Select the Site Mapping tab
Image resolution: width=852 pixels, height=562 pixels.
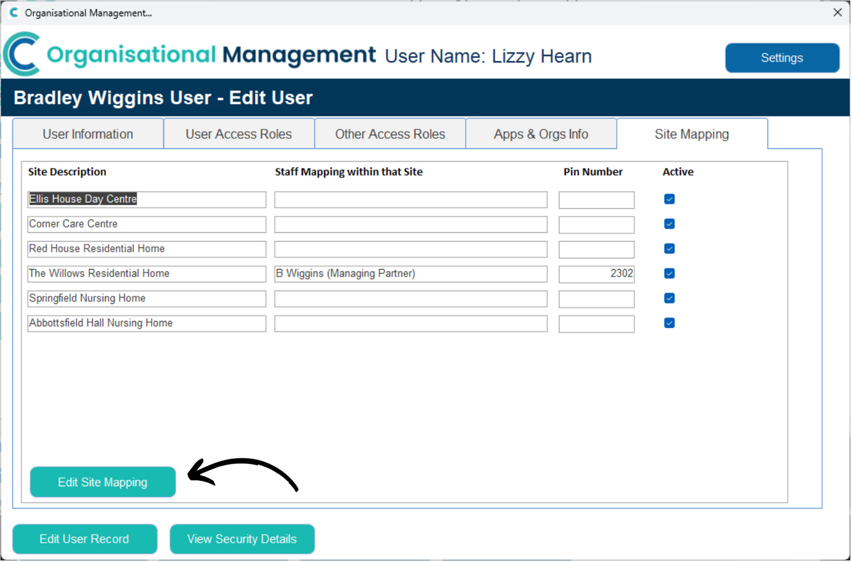coord(692,134)
